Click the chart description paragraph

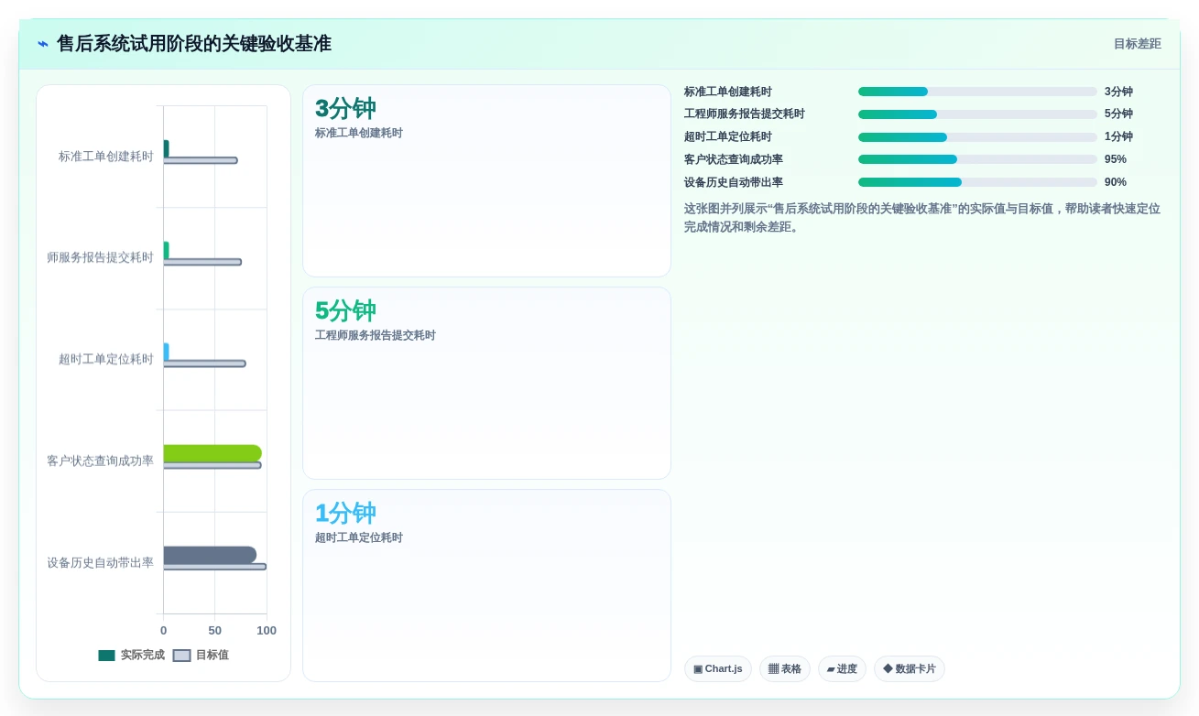922,218
